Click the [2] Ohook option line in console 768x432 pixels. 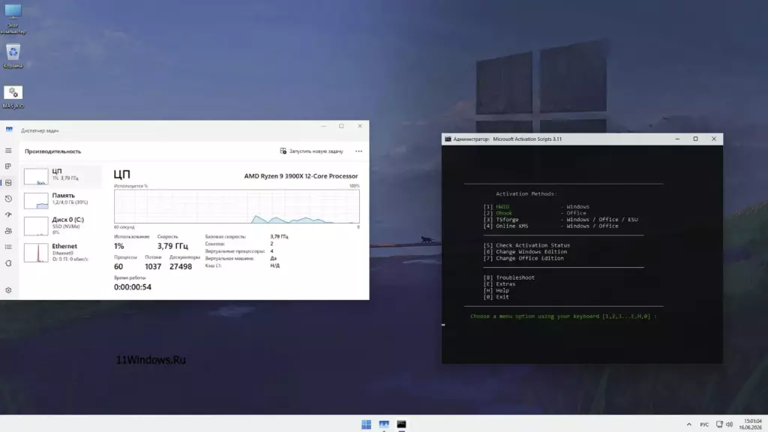click(535, 213)
